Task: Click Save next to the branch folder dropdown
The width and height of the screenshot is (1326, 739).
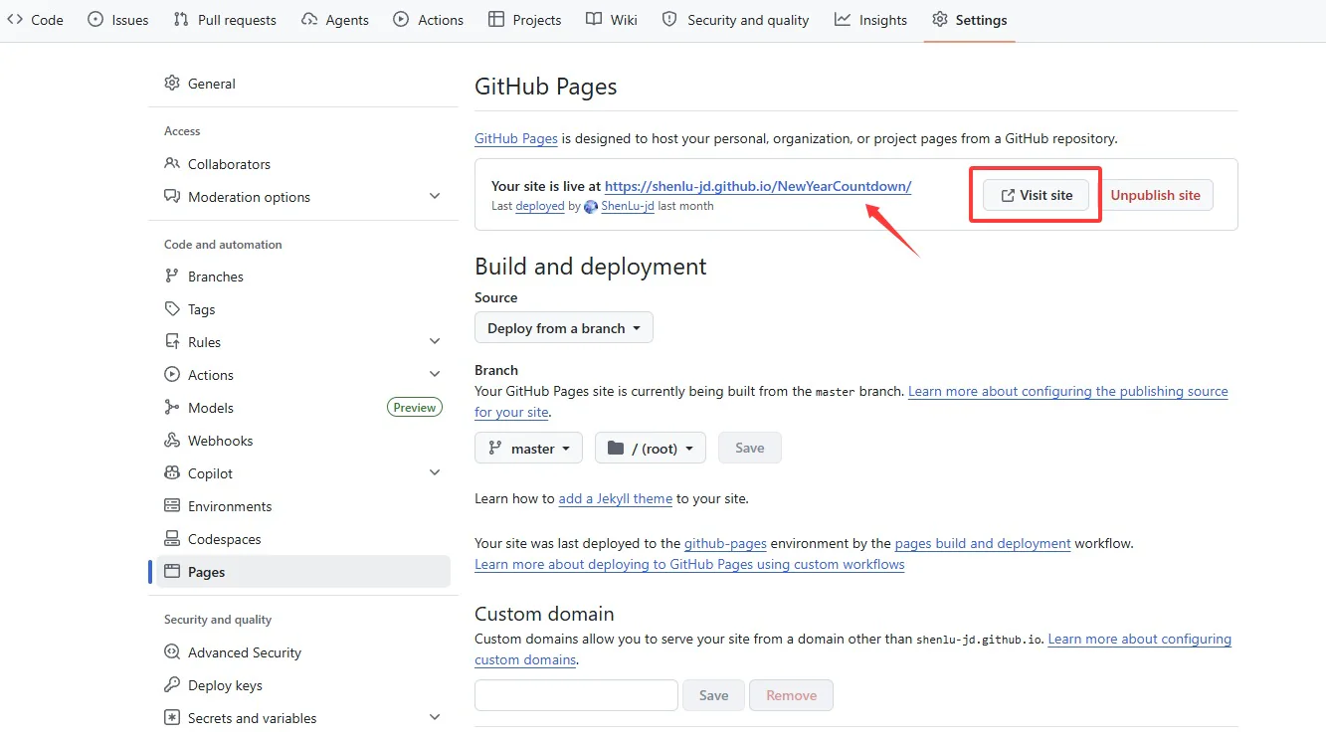Action: (x=750, y=449)
